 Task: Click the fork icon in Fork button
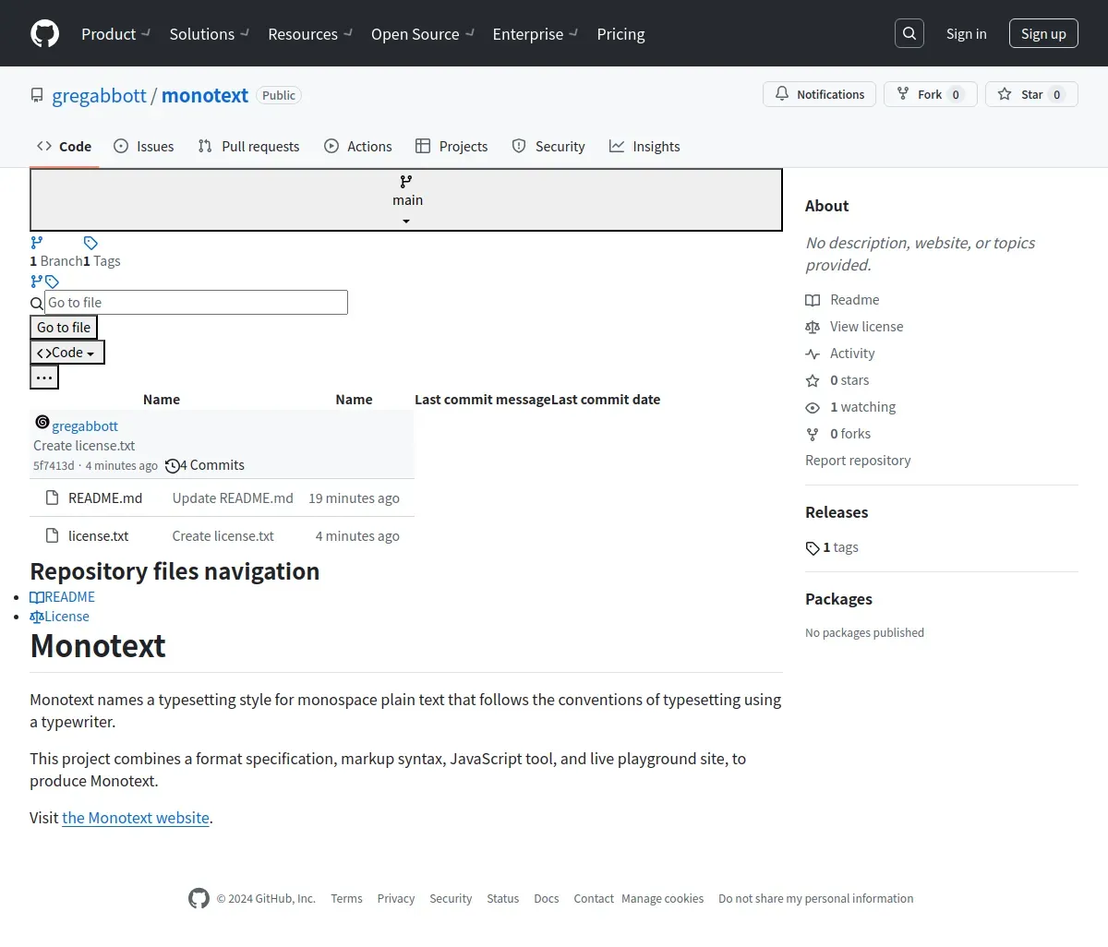click(903, 94)
